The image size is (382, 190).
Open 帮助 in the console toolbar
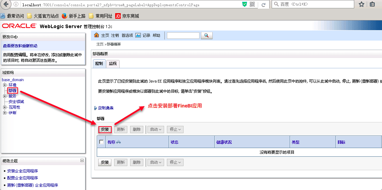(x=156, y=36)
